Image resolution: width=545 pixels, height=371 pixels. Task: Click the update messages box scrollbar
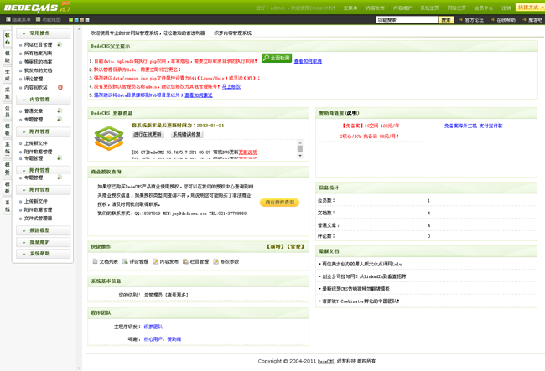[x=300, y=148]
